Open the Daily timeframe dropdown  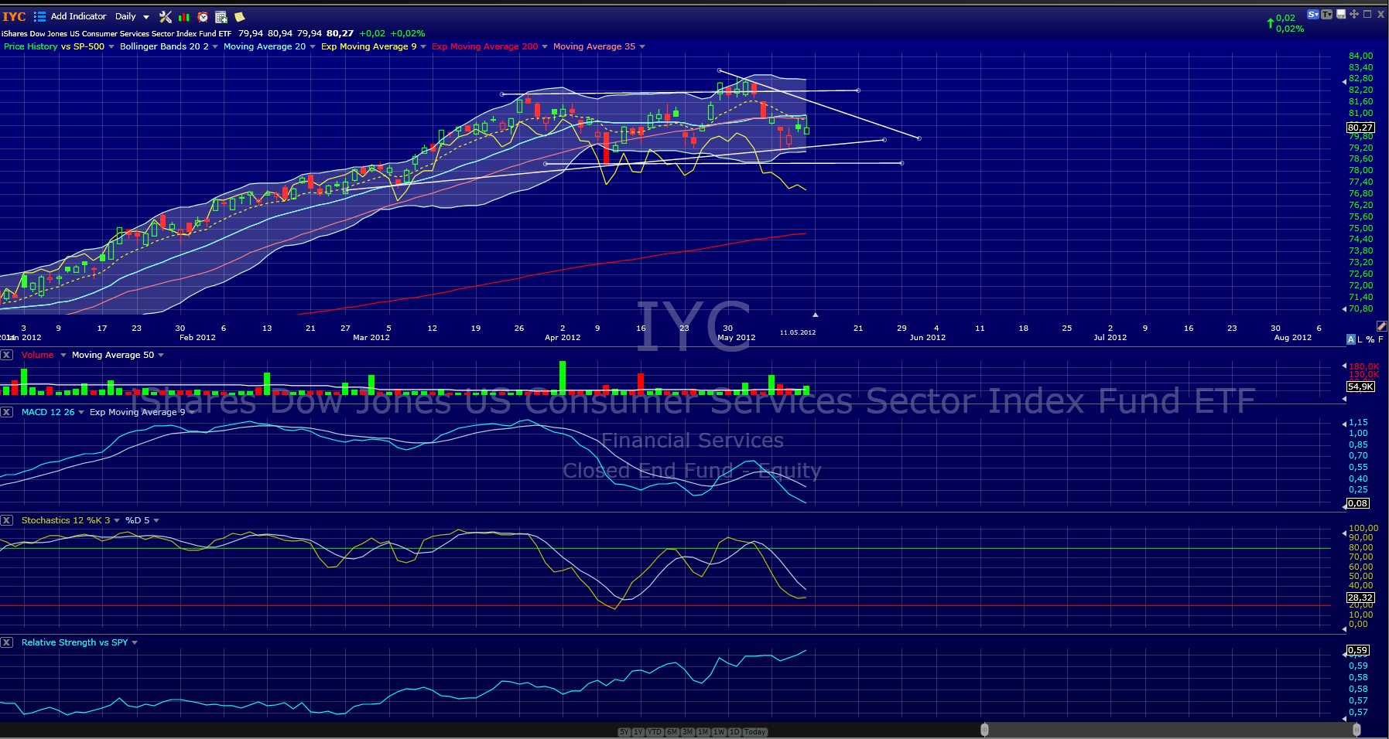click(132, 16)
